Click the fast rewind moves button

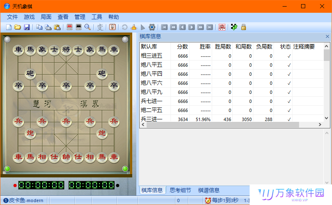(x=173, y=27)
